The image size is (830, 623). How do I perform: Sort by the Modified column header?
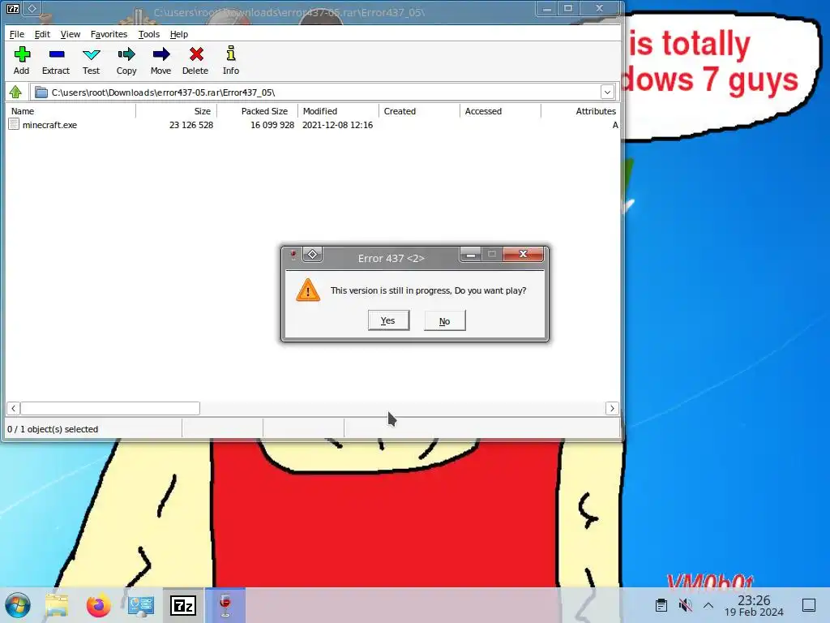pyautogui.click(x=339, y=111)
